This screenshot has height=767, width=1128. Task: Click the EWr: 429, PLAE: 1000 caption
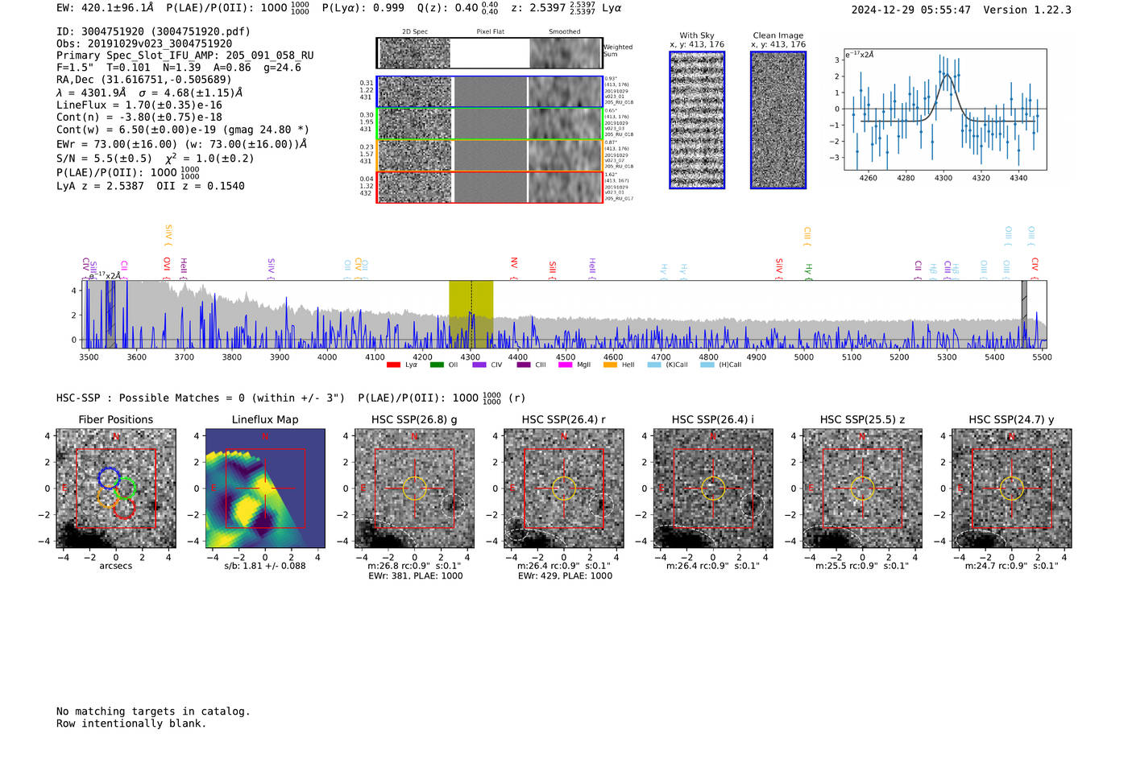point(565,576)
